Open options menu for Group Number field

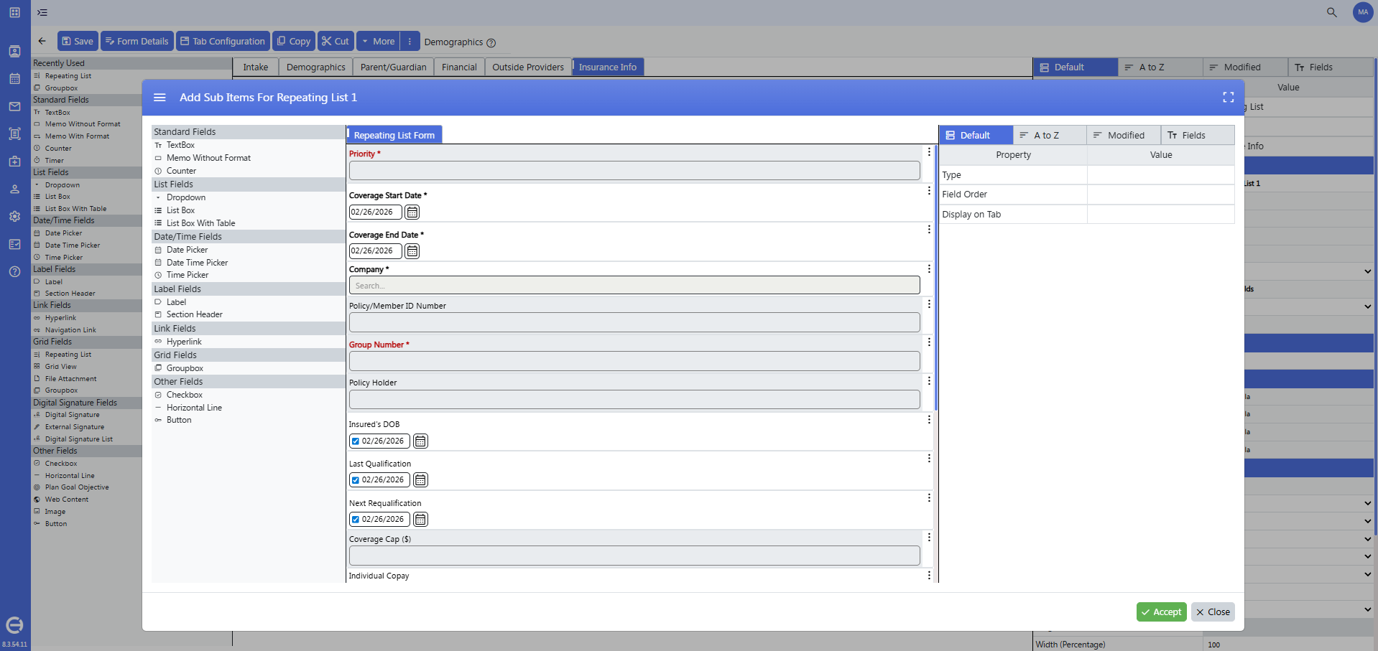pyautogui.click(x=929, y=342)
